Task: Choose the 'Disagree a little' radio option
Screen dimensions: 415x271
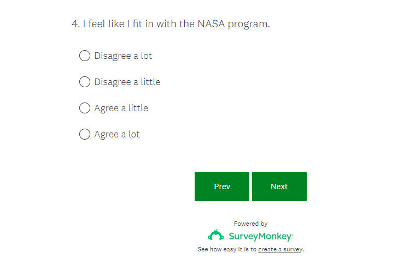Action: [85, 82]
